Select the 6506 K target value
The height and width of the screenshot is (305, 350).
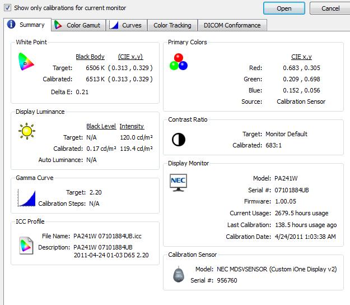coord(95,68)
